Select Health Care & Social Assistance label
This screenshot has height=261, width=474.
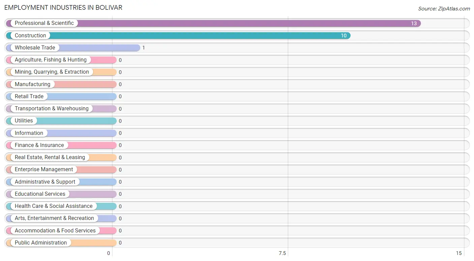(54, 206)
